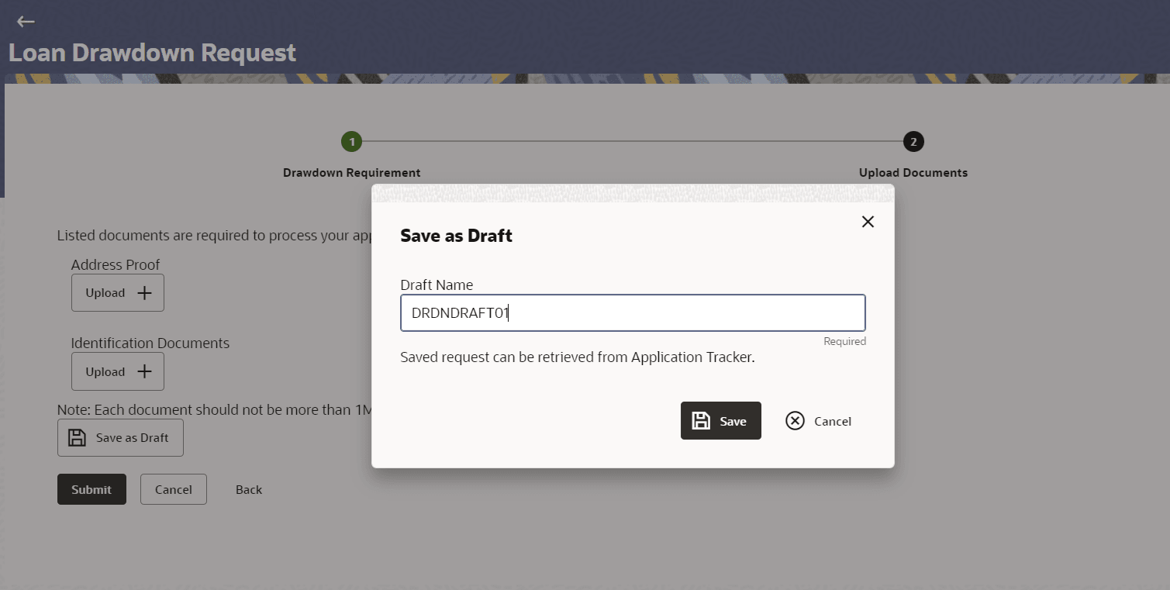Close the Save as Draft dialog with X
1170x590 pixels.
tap(868, 222)
